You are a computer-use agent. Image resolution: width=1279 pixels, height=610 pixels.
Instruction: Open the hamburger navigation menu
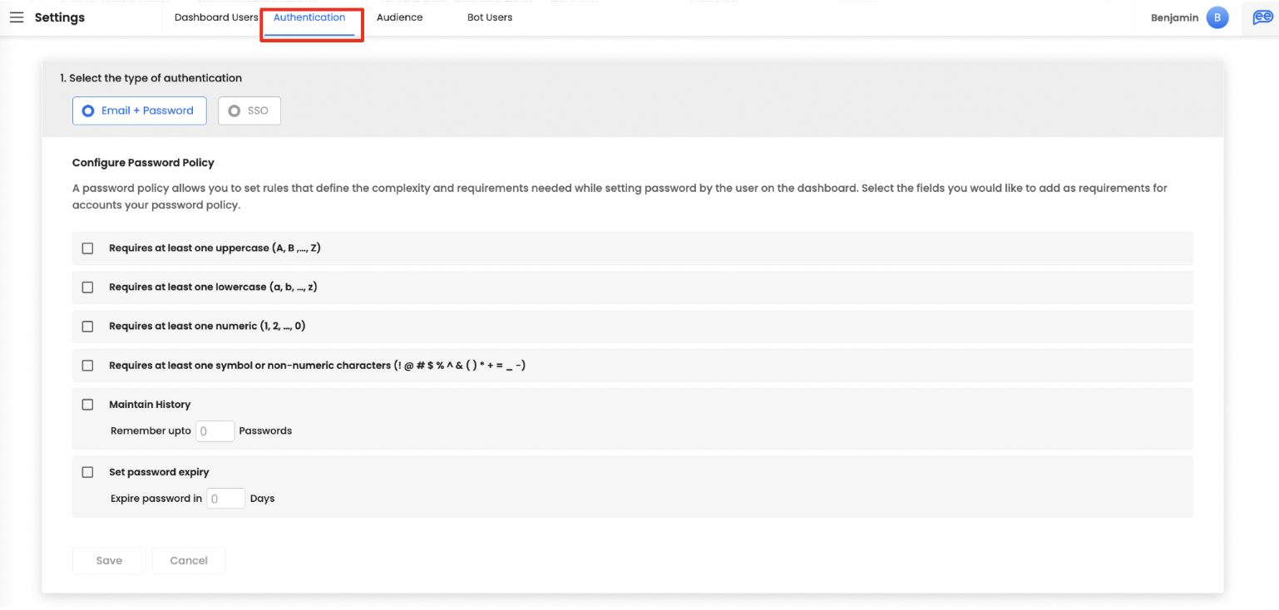coord(17,17)
